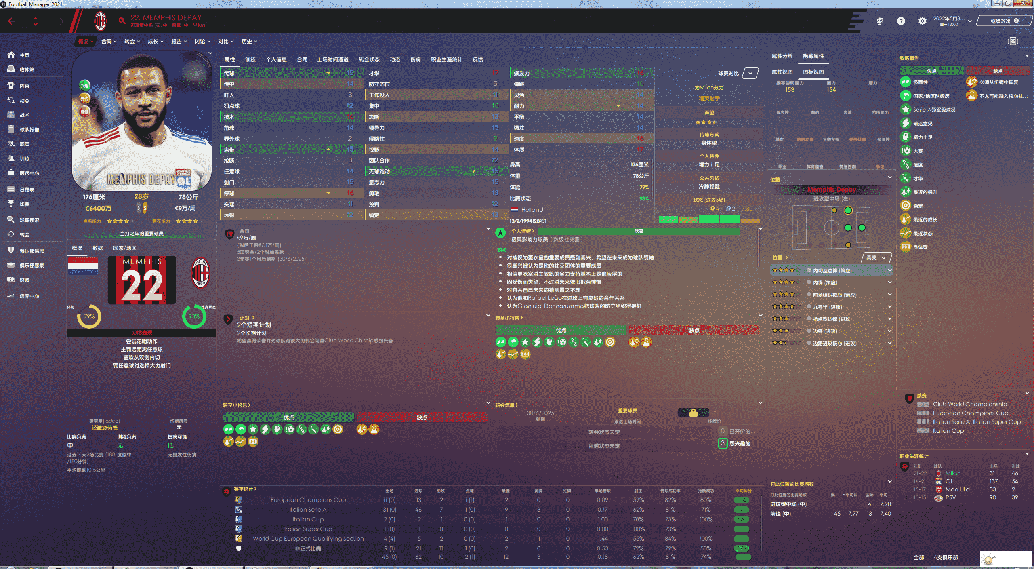Switch to the 训练 tab
Viewport: 1034px width, 569px height.
coord(250,59)
